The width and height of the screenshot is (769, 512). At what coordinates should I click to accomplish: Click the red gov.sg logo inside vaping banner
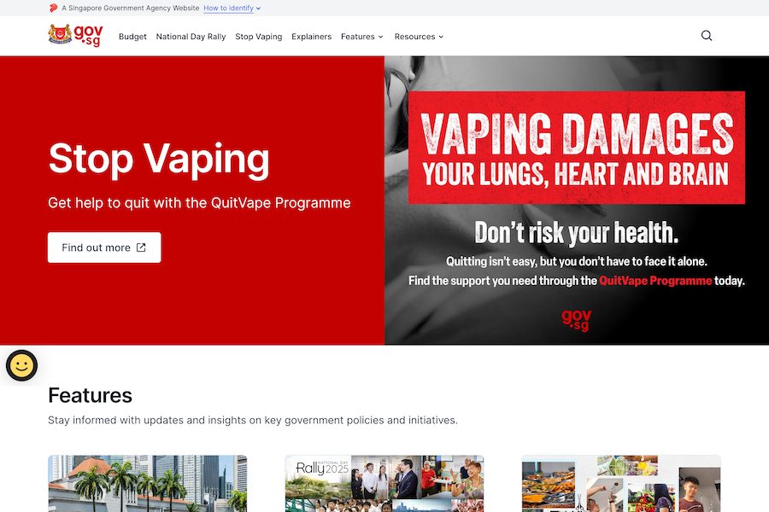[576, 320]
